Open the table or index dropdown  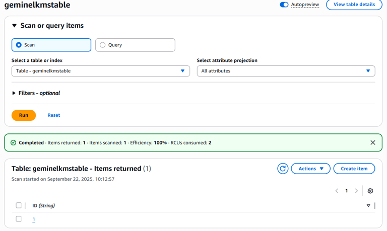tap(101, 71)
